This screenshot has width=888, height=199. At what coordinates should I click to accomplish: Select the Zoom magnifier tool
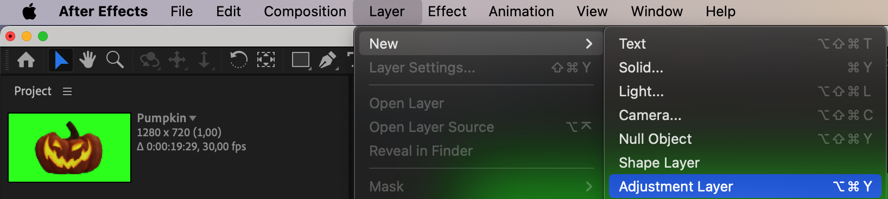[x=115, y=59]
